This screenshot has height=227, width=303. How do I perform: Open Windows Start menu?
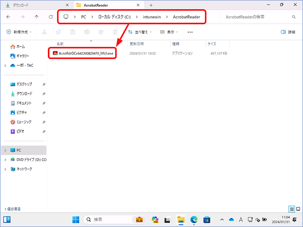pos(76,220)
